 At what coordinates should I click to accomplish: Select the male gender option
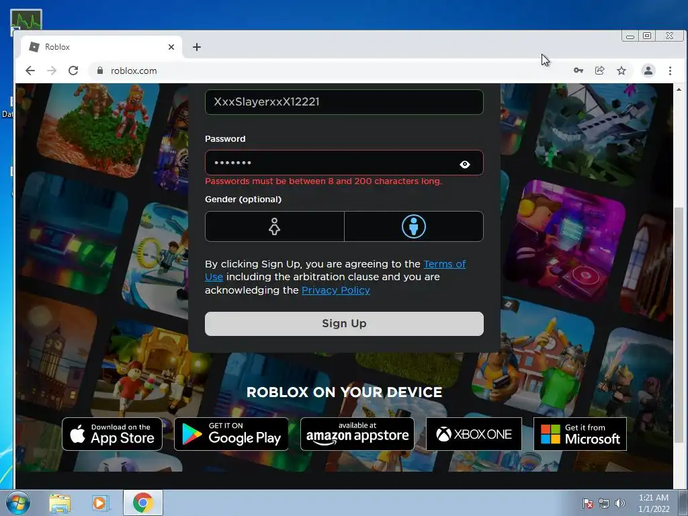414,226
